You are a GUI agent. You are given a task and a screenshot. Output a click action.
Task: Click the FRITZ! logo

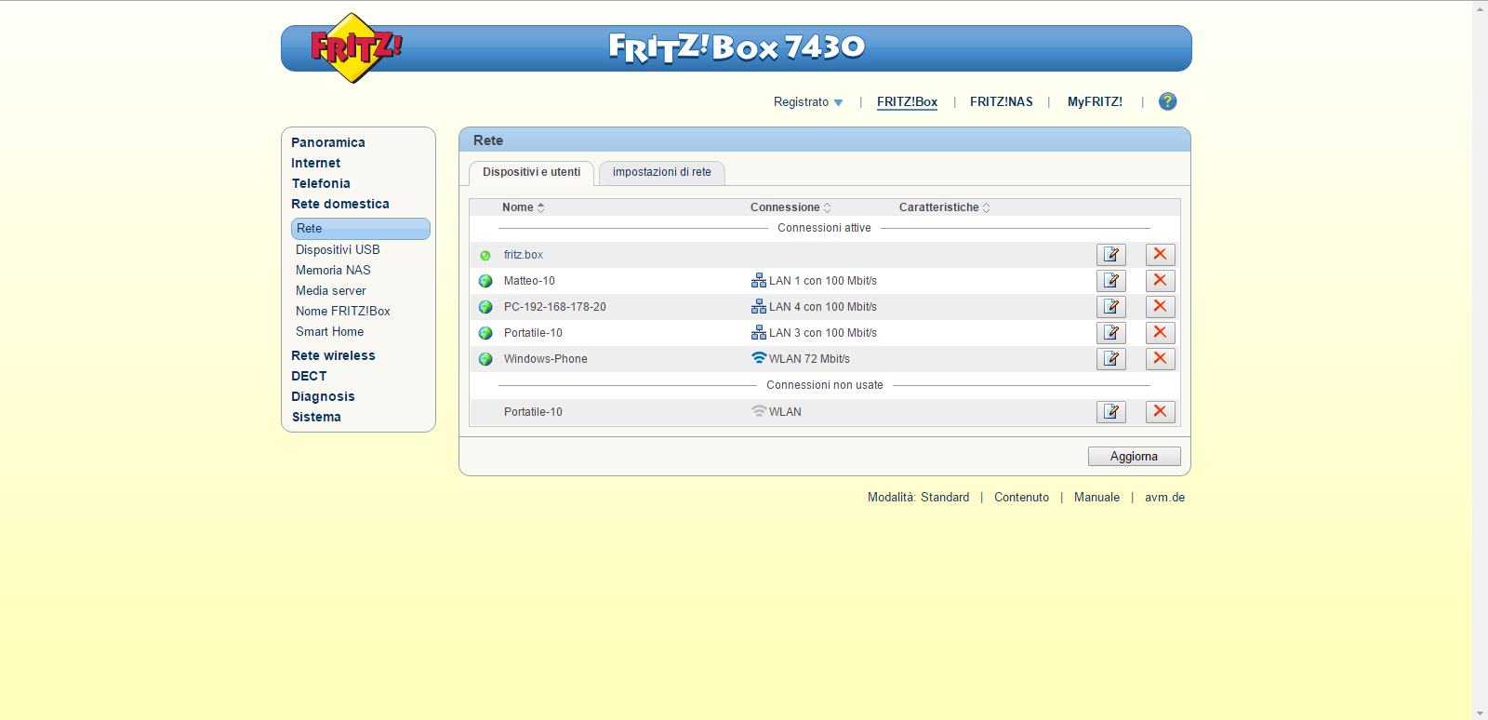353,47
